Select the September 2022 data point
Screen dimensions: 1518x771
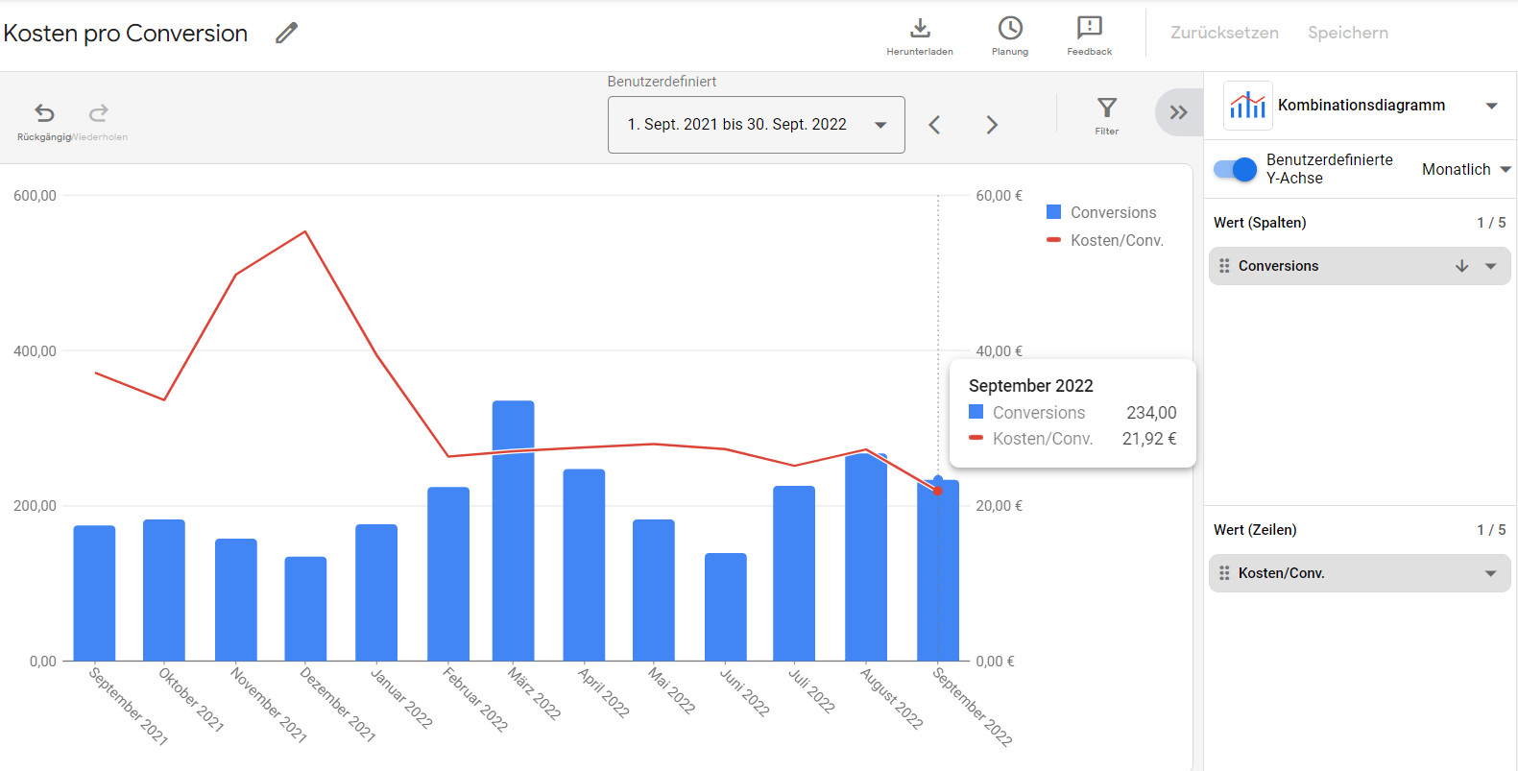tap(938, 491)
